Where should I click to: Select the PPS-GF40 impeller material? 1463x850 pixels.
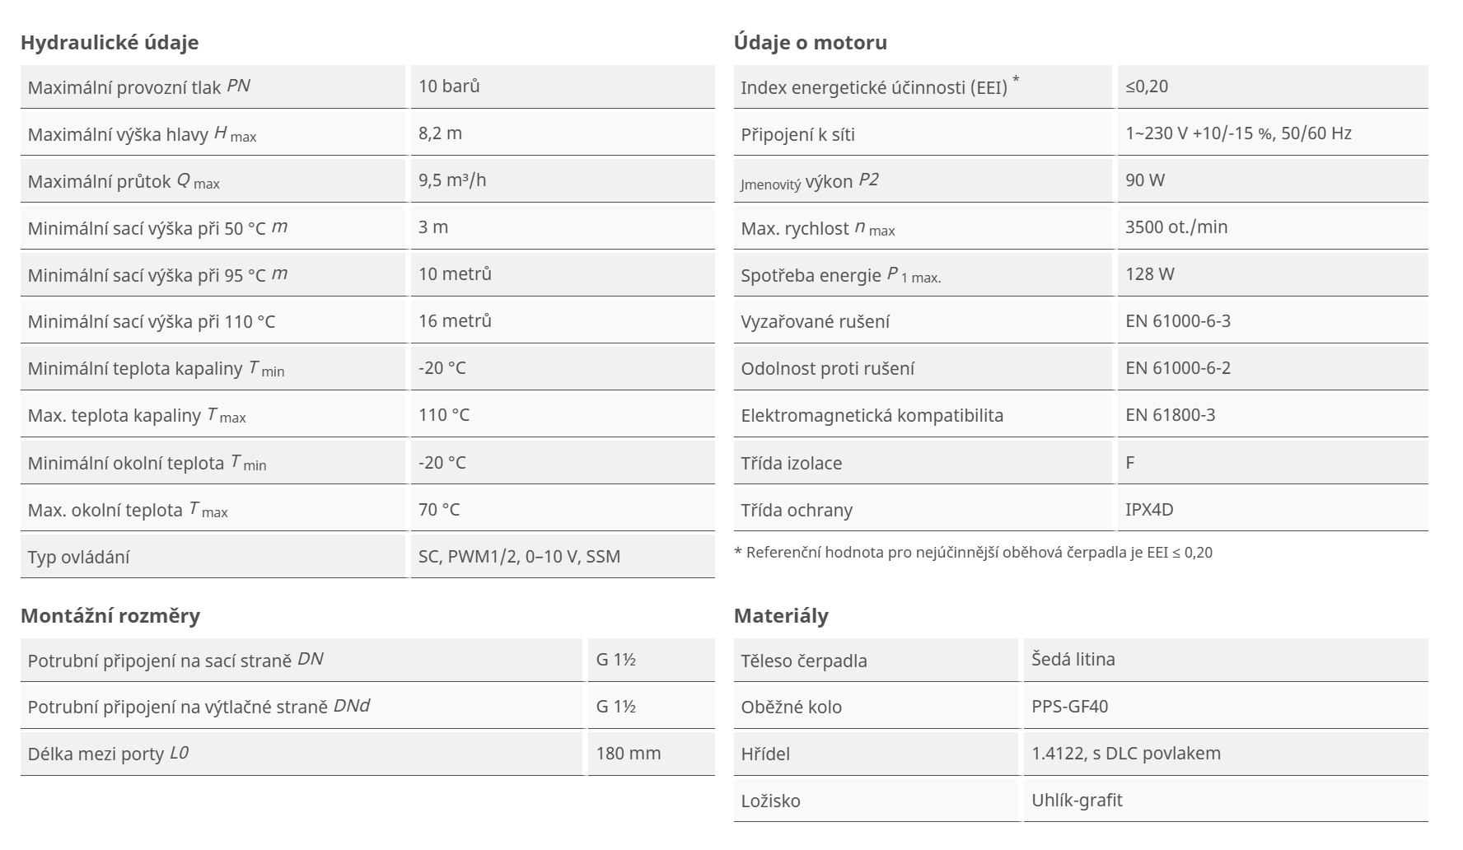coord(1069,706)
